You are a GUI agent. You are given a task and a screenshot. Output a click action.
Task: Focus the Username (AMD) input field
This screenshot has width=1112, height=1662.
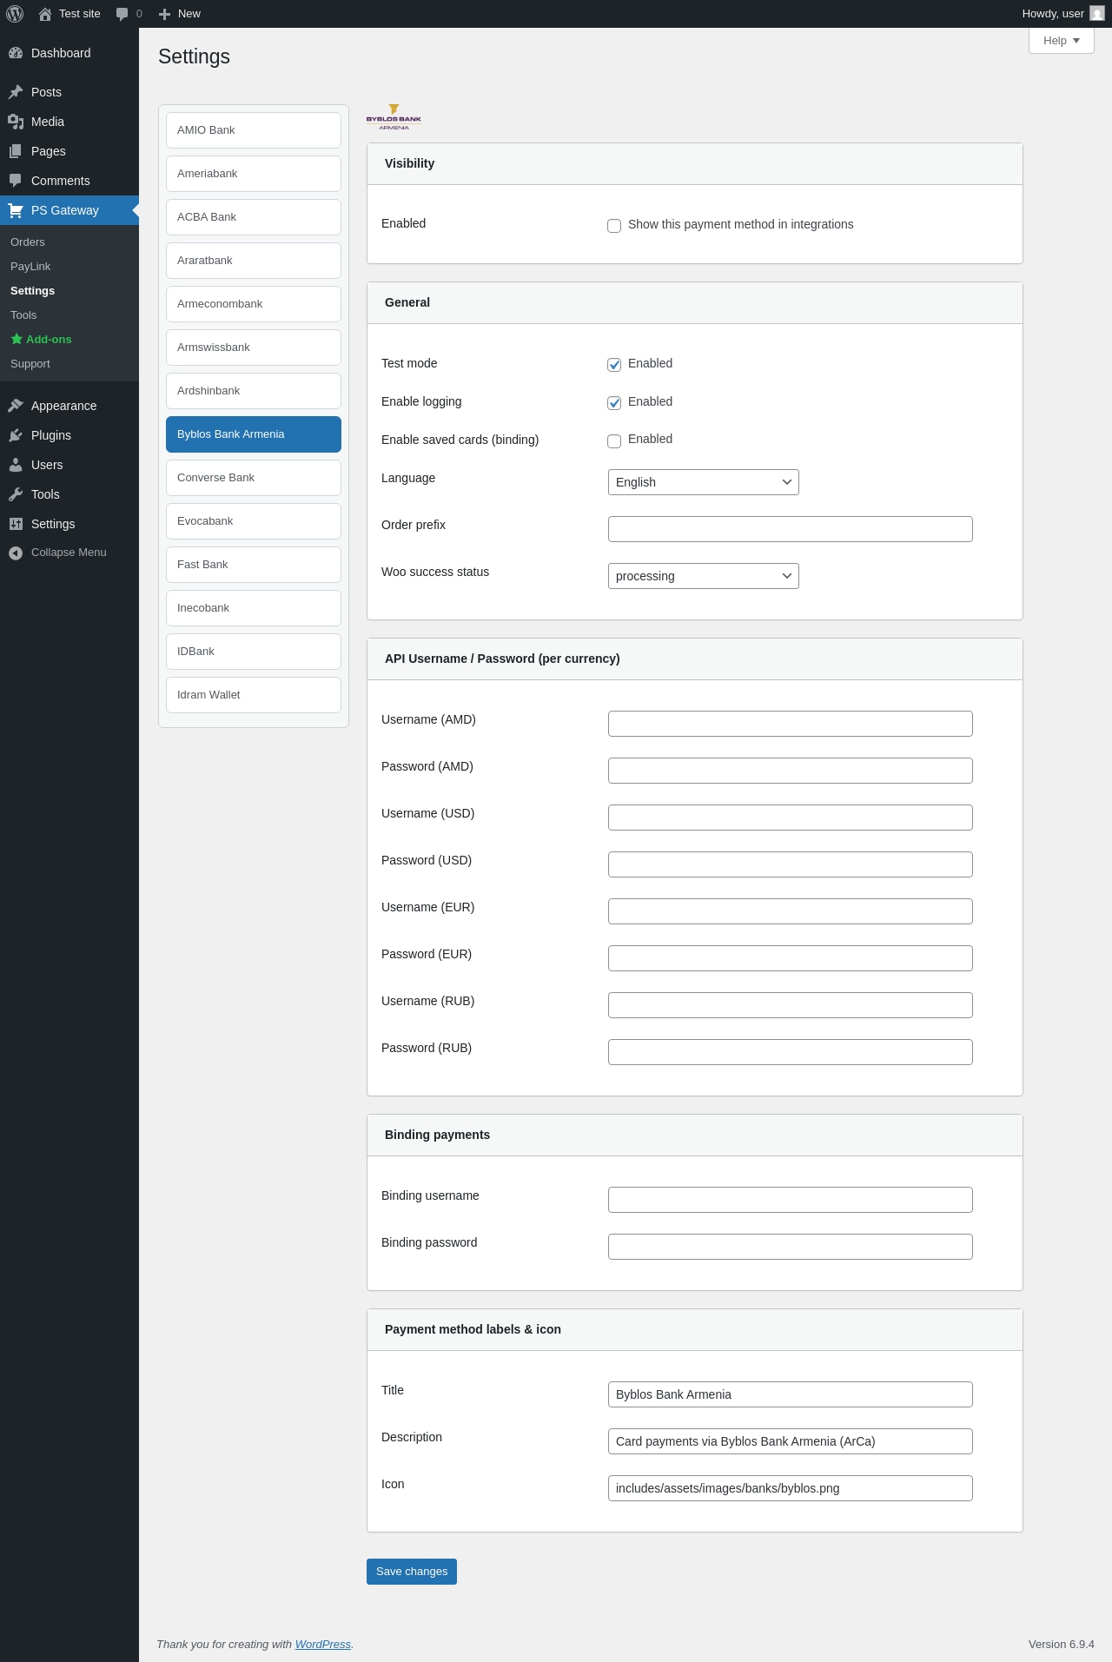pos(790,724)
